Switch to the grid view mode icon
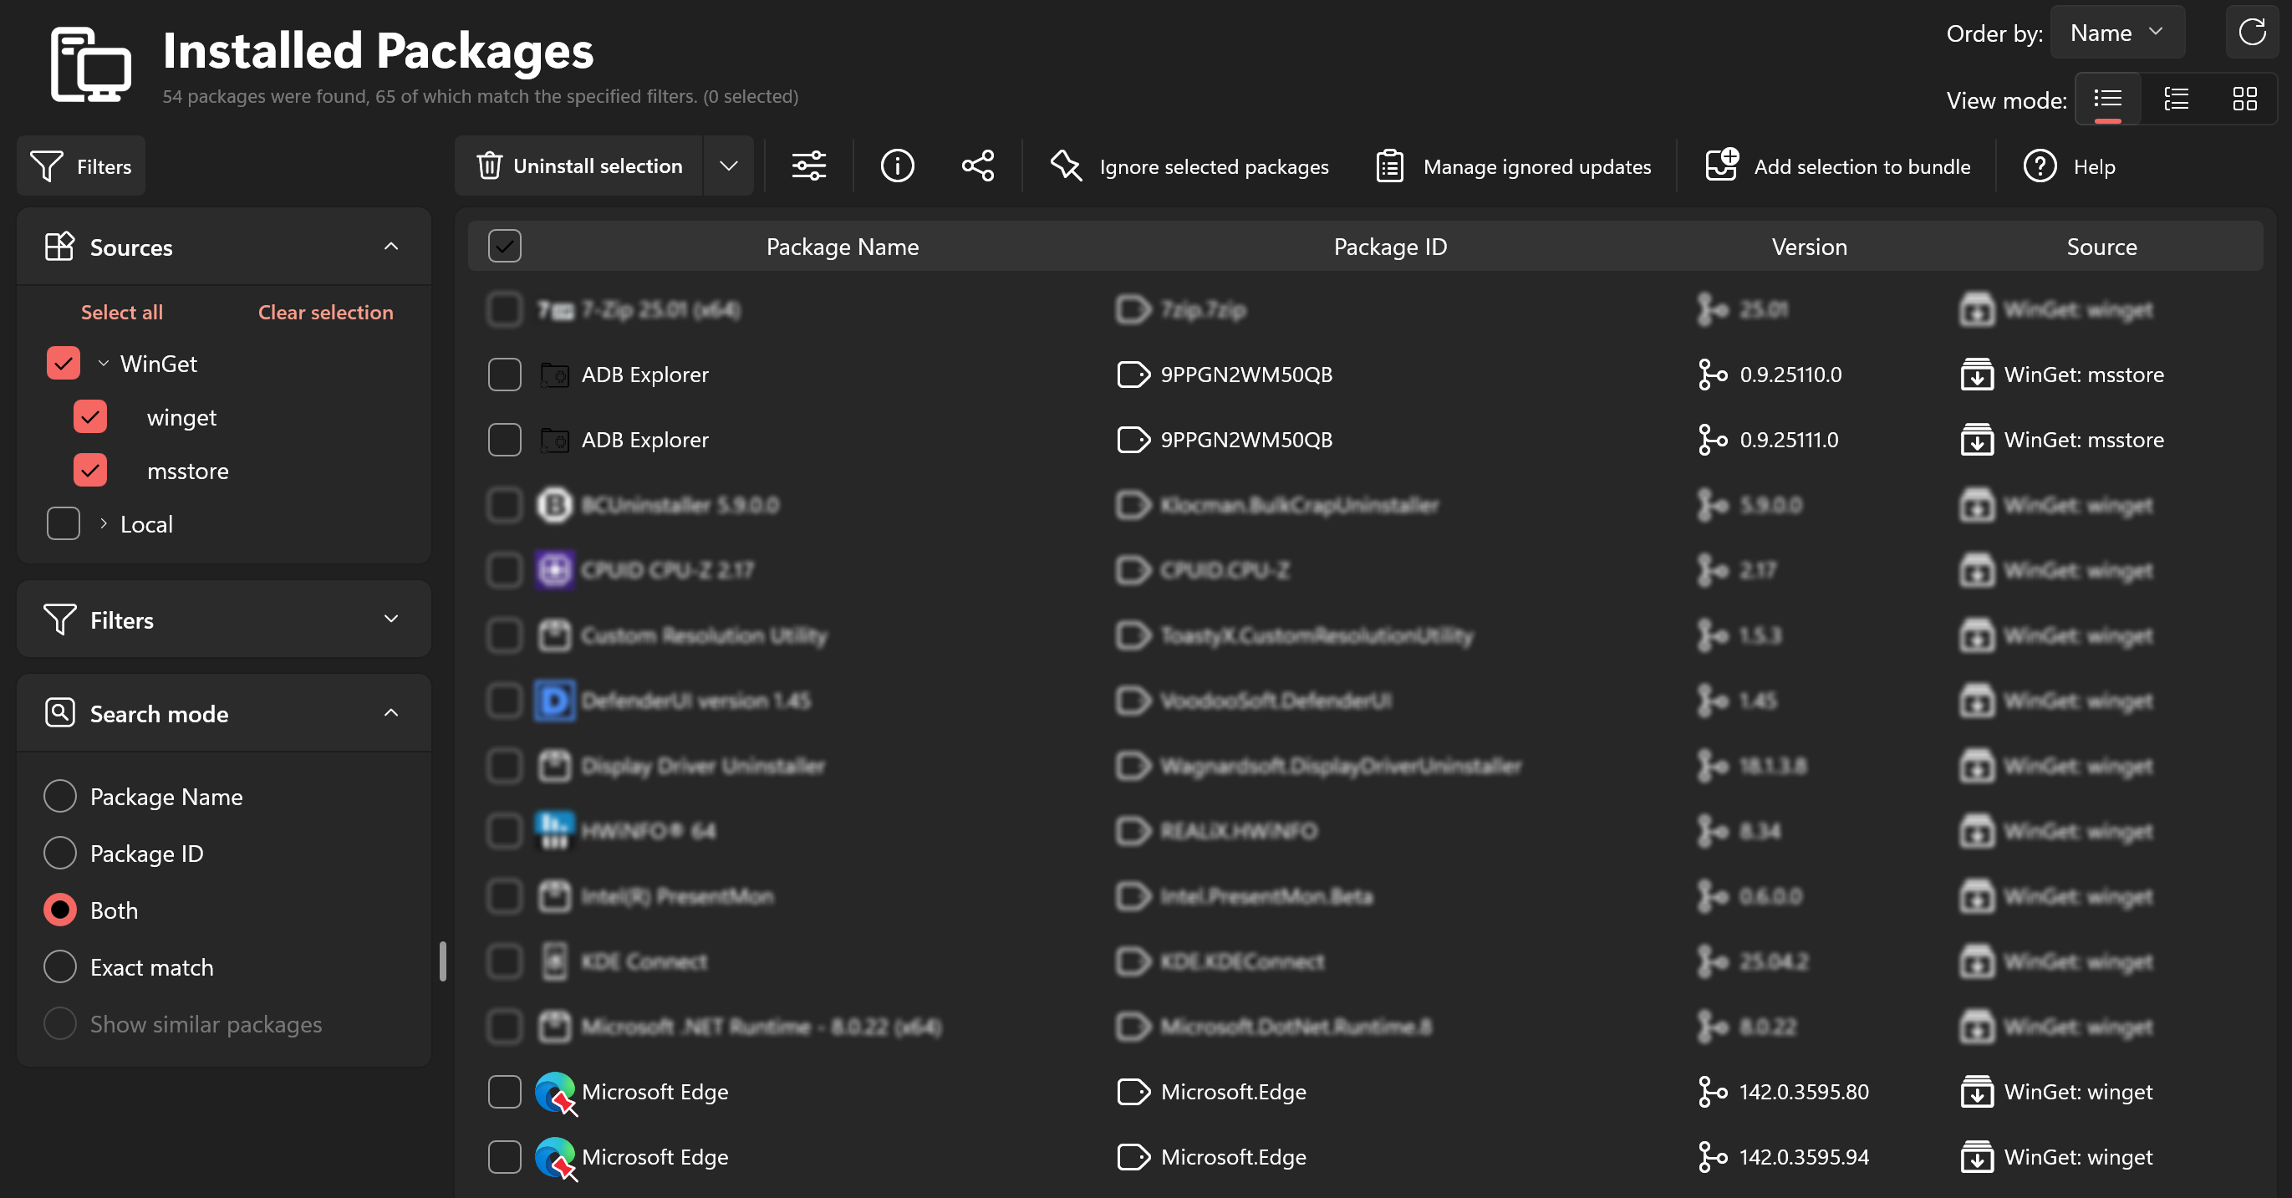 coord(2244,99)
